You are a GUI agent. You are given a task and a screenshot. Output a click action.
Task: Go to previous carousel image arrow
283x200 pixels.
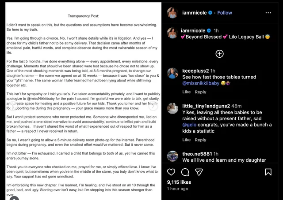(x=14, y=106)
